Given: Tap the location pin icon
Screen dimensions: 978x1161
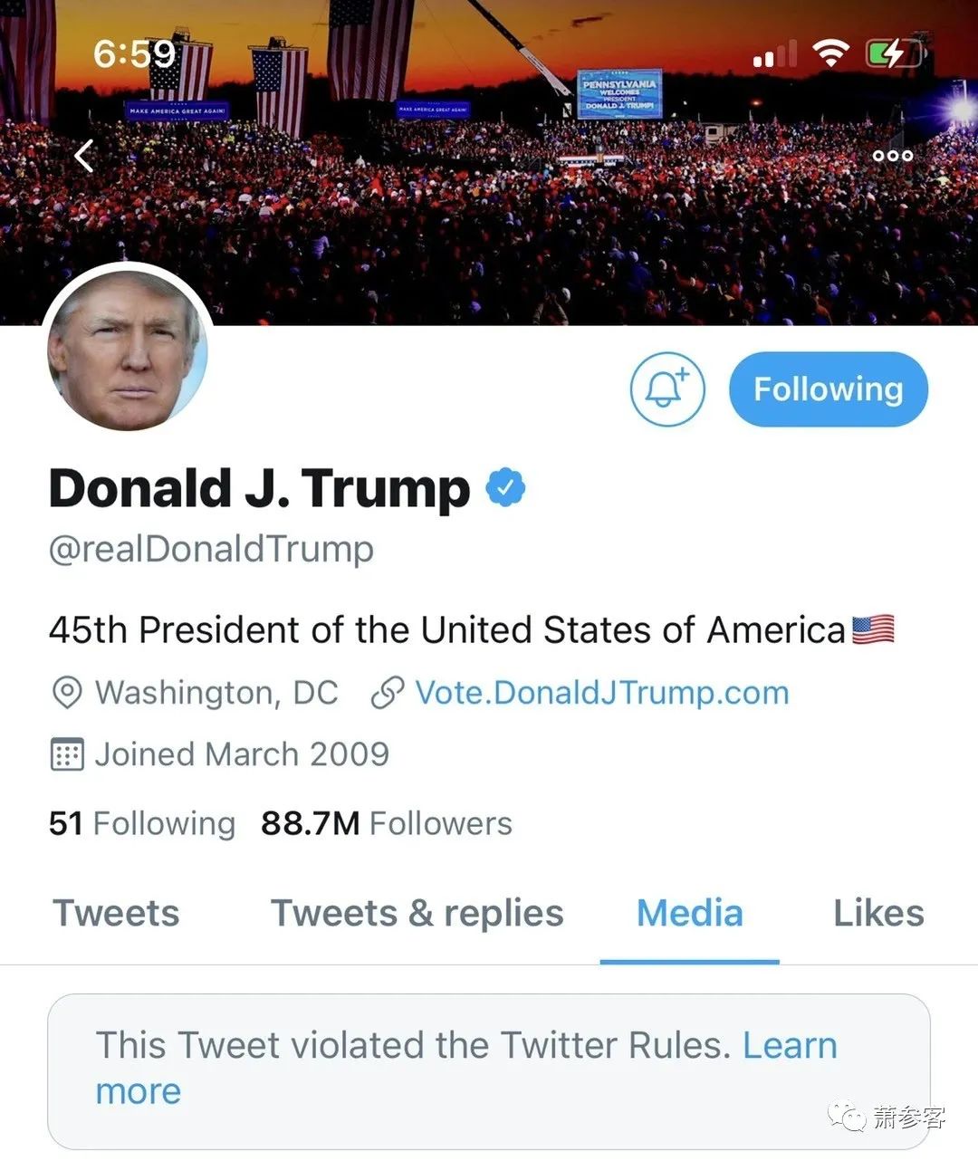Looking at the screenshot, I should pos(66,693).
